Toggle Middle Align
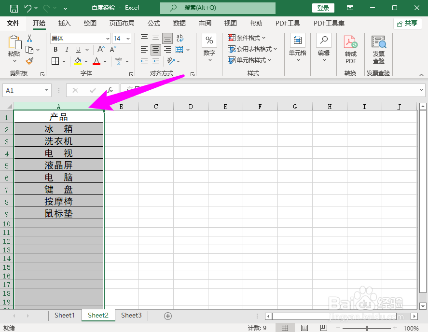 [156, 38]
